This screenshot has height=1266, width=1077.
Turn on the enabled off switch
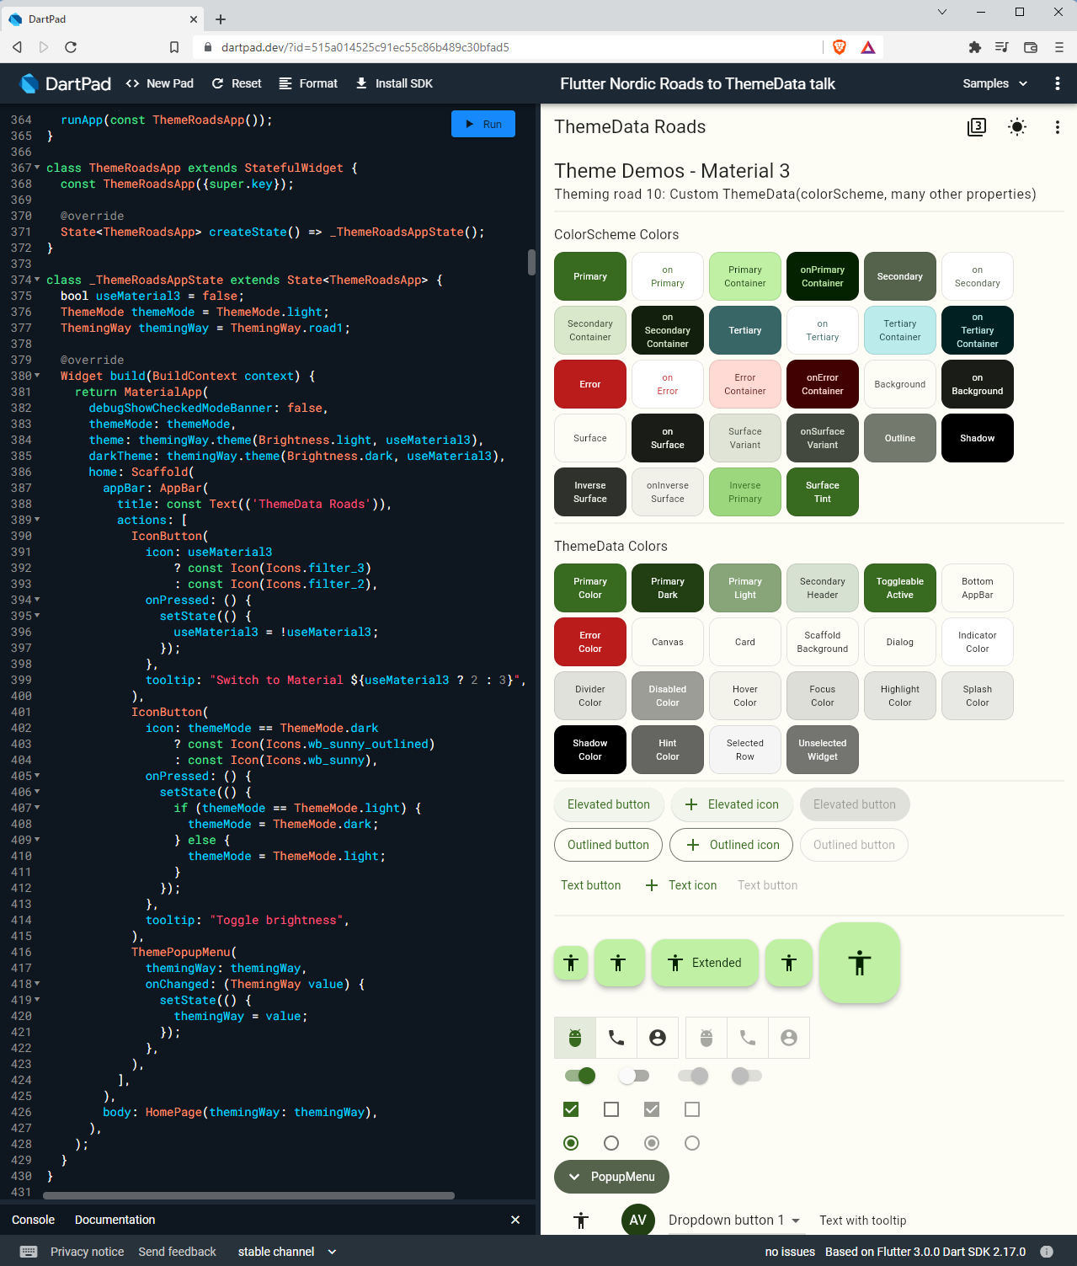[x=633, y=1076]
